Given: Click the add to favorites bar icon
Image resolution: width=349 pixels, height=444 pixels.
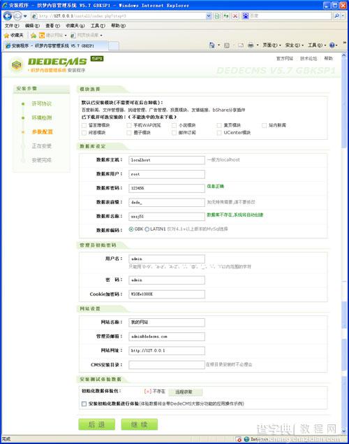Looking at the screenshot, I should (34, 35).
